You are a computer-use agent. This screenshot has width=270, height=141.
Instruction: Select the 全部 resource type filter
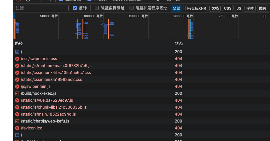177,8
